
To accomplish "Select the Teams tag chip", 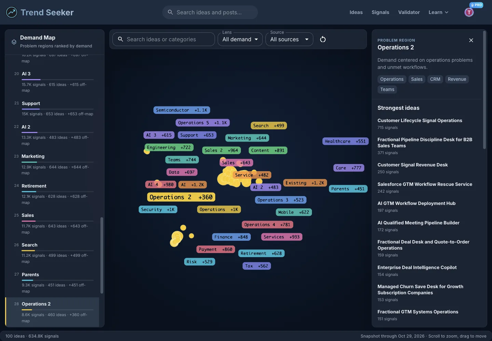I will point(387,89).
